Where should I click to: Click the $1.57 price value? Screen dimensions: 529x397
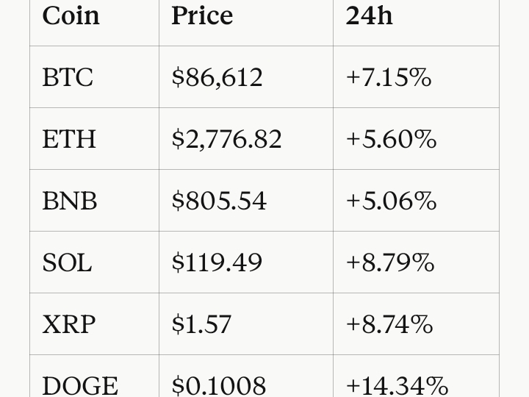click(202, 324)
